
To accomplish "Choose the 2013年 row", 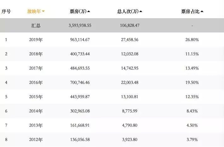I will point(36,125).
